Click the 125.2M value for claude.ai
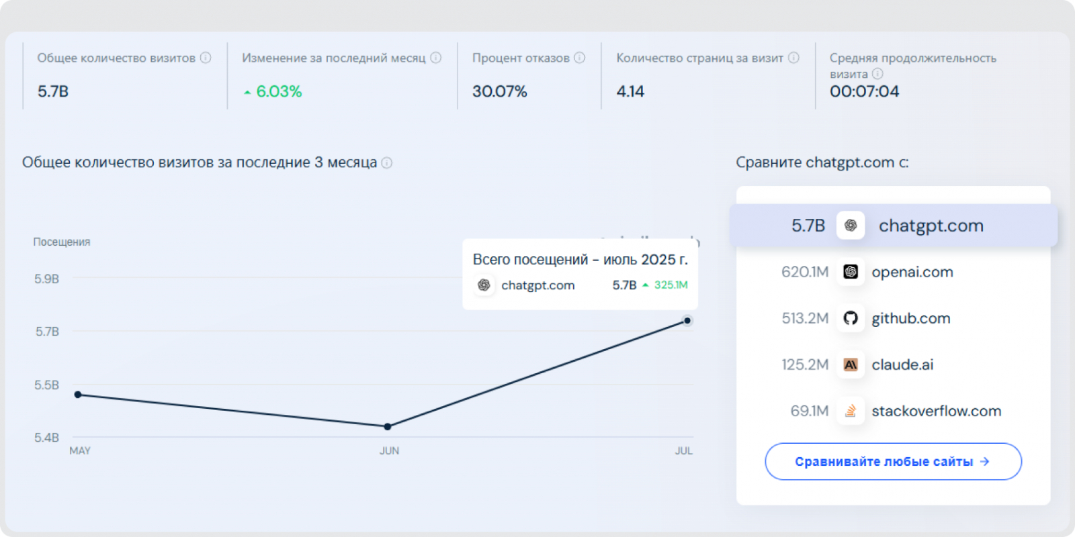The image size is (1075, 537). coord(805,364)
